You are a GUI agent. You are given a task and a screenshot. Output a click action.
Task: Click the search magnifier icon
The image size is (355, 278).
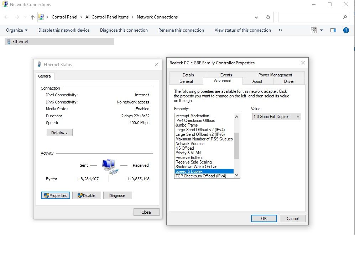point(344,17)
